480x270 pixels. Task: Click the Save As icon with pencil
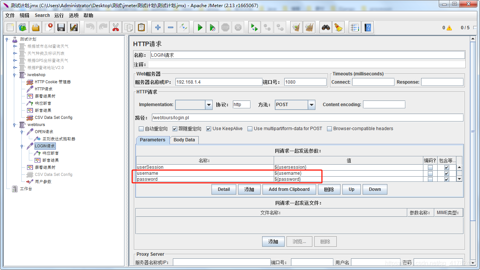pos(74,27)
